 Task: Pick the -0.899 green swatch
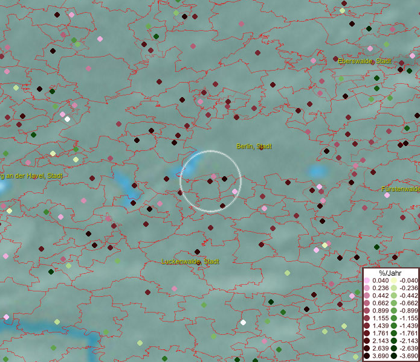[394, 311]
